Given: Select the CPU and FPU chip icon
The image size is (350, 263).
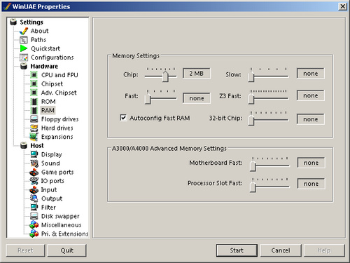Looking at the screenshot, I should (x=34, y=75).
